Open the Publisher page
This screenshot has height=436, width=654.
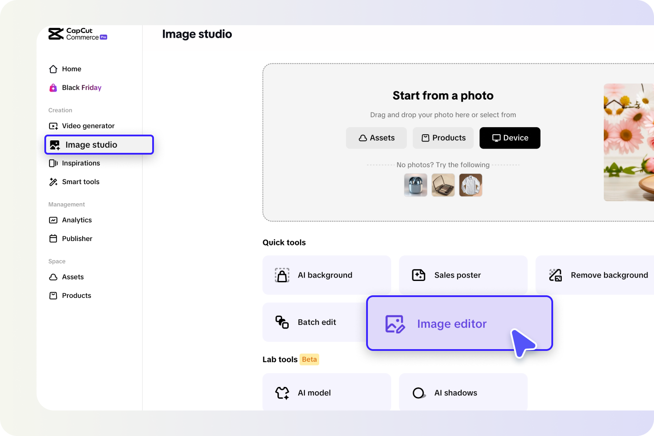click(77, 238)
